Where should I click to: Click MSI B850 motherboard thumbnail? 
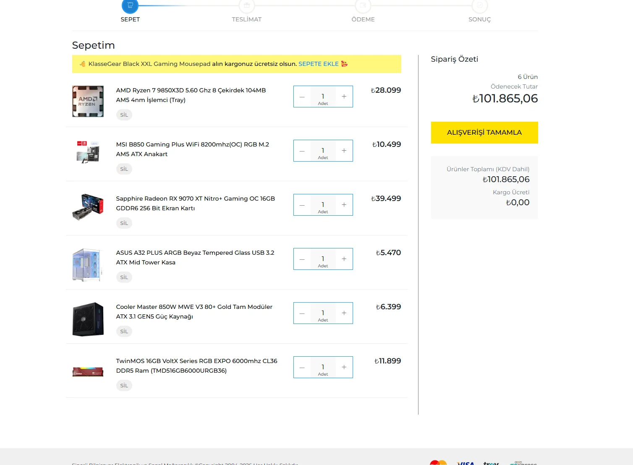coord(88,152)
